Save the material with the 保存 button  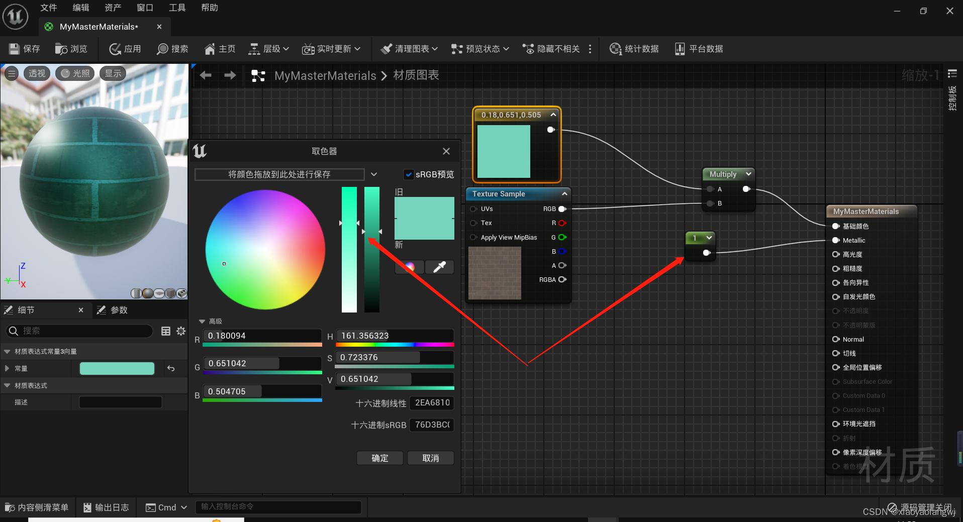coord(25,49)
